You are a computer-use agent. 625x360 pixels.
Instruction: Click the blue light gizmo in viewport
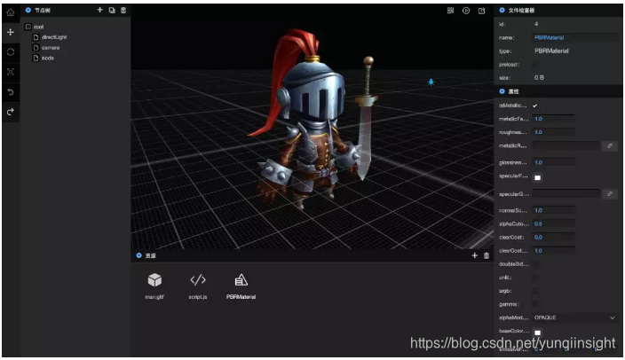click(431, 82)
